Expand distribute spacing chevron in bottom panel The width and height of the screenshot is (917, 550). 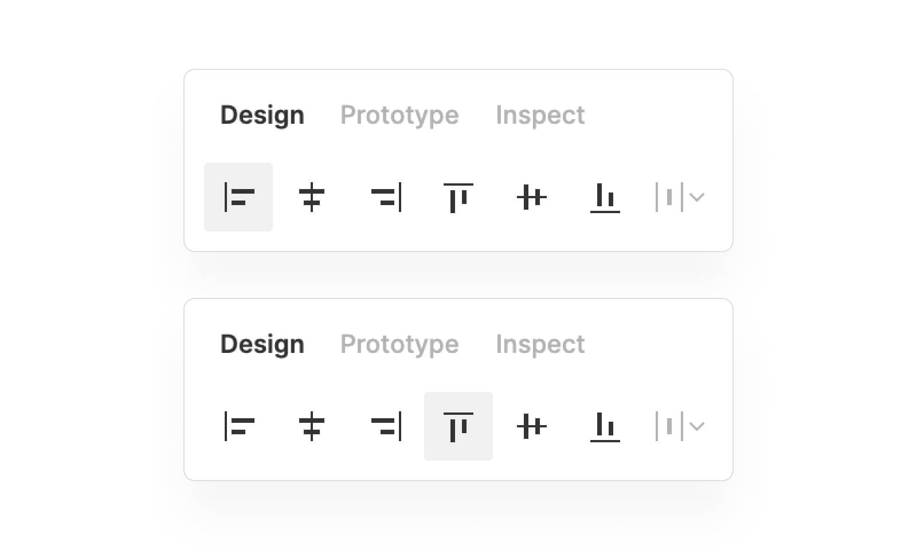point(697,426)
